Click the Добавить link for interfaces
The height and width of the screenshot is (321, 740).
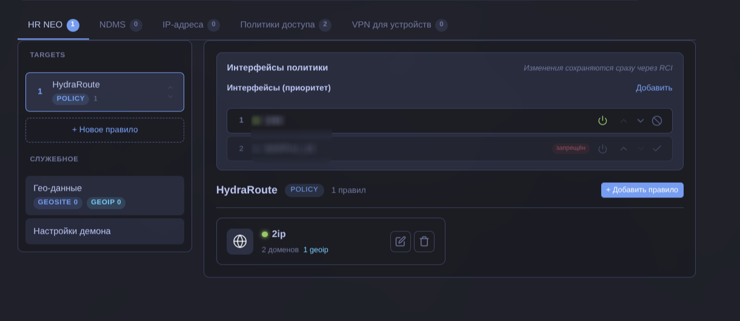[654, 88]
